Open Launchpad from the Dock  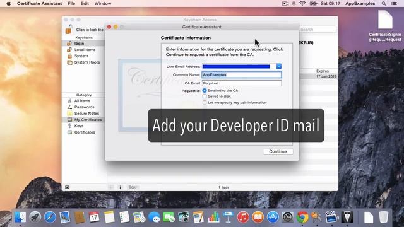35,217
